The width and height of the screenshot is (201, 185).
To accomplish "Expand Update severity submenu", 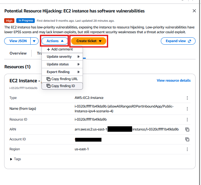I will (62, 57).
